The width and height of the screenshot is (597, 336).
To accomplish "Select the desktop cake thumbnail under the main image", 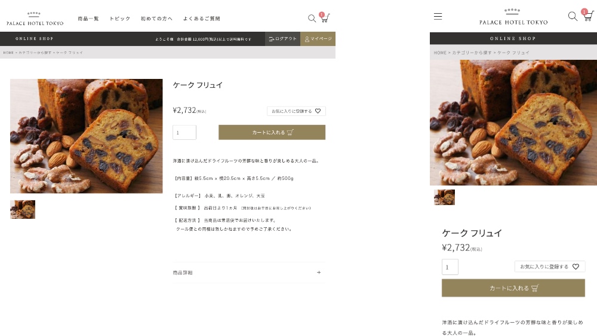I will (x=23, y=209).
